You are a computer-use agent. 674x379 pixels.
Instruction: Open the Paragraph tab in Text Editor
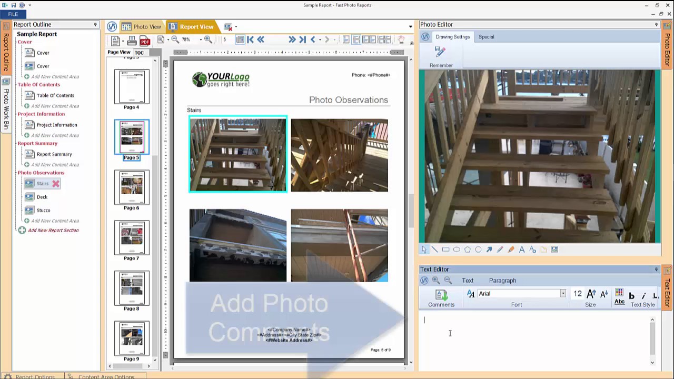pyautogui.click(x=502, y=281)
